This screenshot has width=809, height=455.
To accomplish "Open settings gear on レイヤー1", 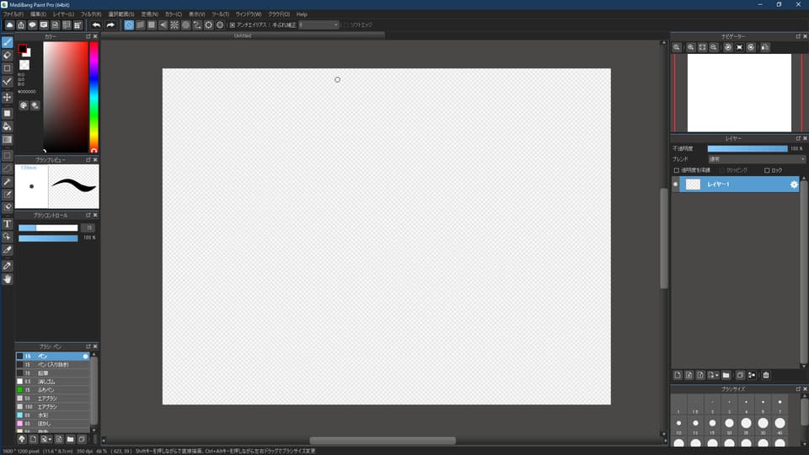I will tap(794, 185).
